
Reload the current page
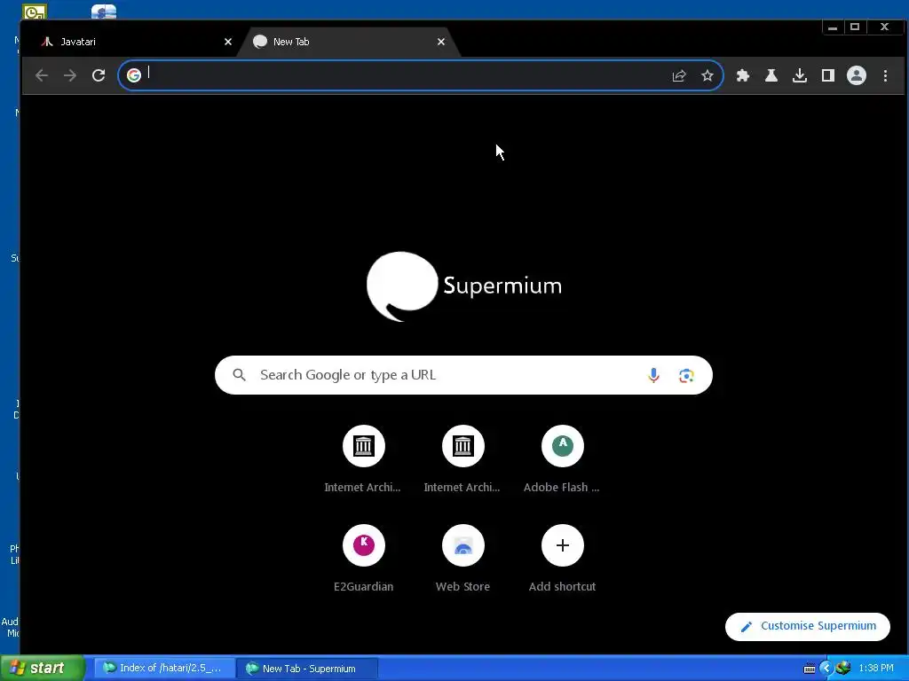(x=99, y=75)
